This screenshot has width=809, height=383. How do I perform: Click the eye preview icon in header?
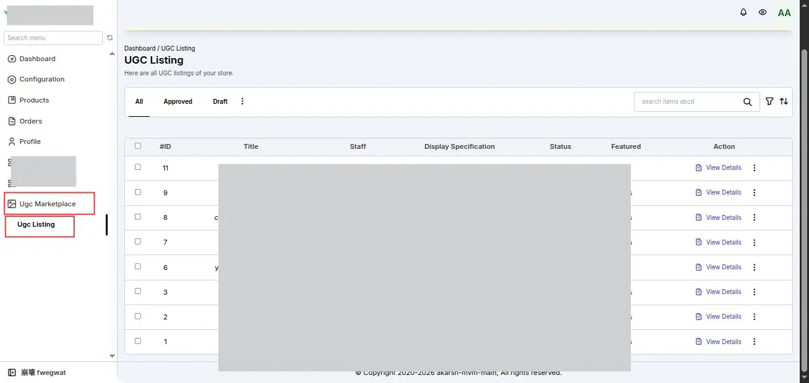tap(763, 12)
